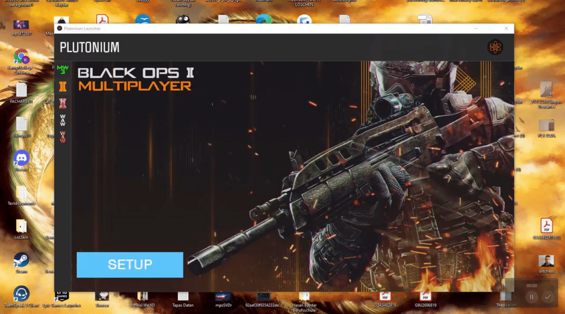Select the Bowser desktop icon
The image size is (565, 314).
102,299
